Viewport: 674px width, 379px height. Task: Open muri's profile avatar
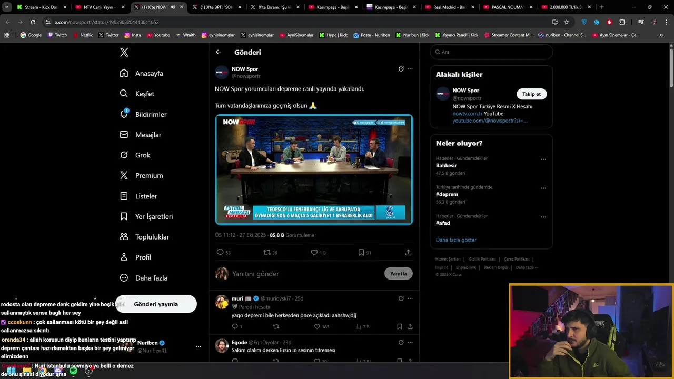click(x=222, y=302)
